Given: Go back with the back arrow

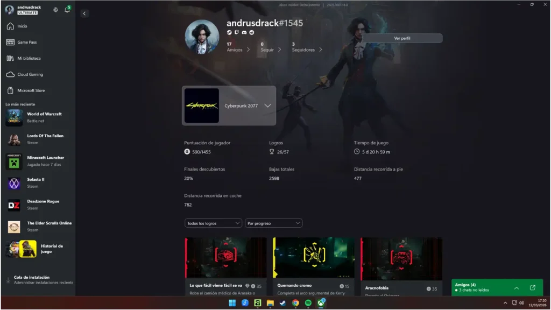Looking at the screenshot, I should tap(84, 13).
